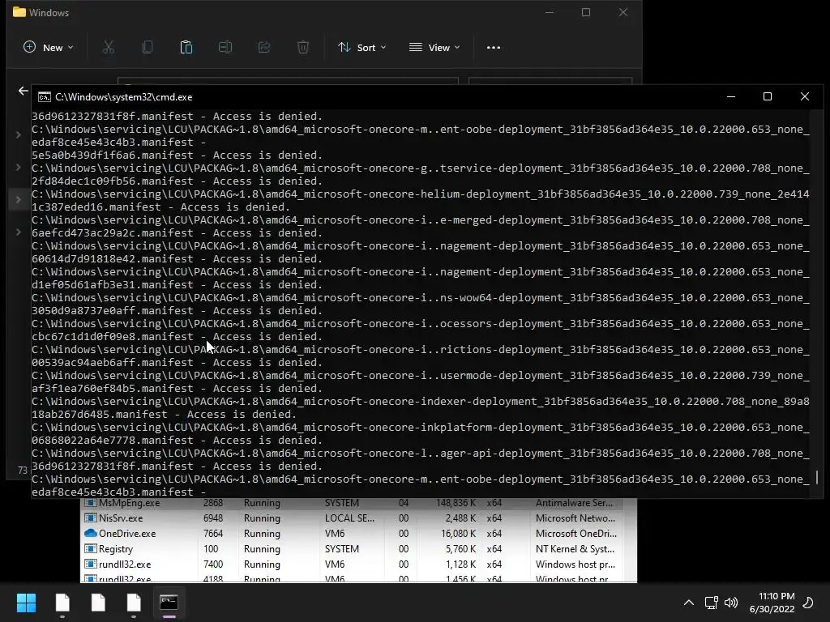Click the cmd.exe title bar icon
830x622 pixels.
[45, 97]
